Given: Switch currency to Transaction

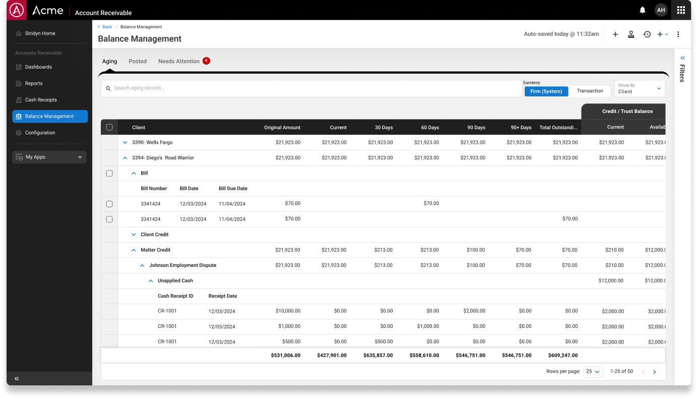Looking at the screenshot, I should pos(590,91).
